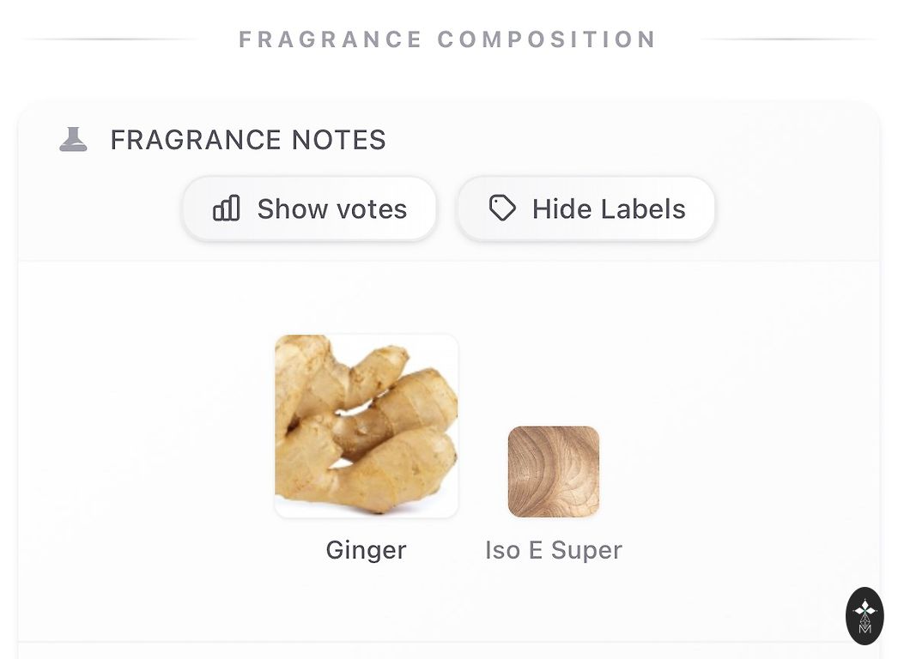This screenshot has width=898, height=659.
Task: Click the Ginger label text
Action: pyautogui.click(x=366, y=550)
